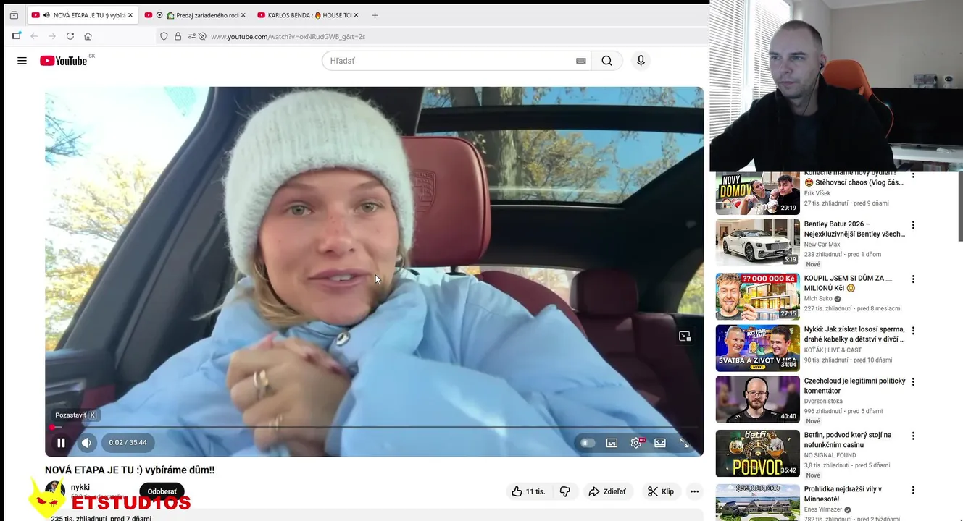Click the Zdieľať share button

607,491
